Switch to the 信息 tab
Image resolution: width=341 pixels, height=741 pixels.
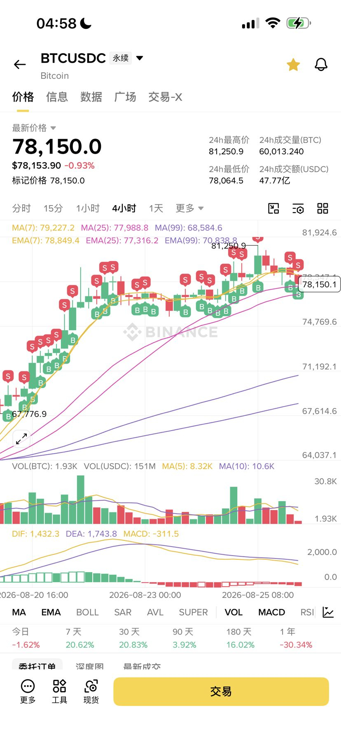(57, 97)
